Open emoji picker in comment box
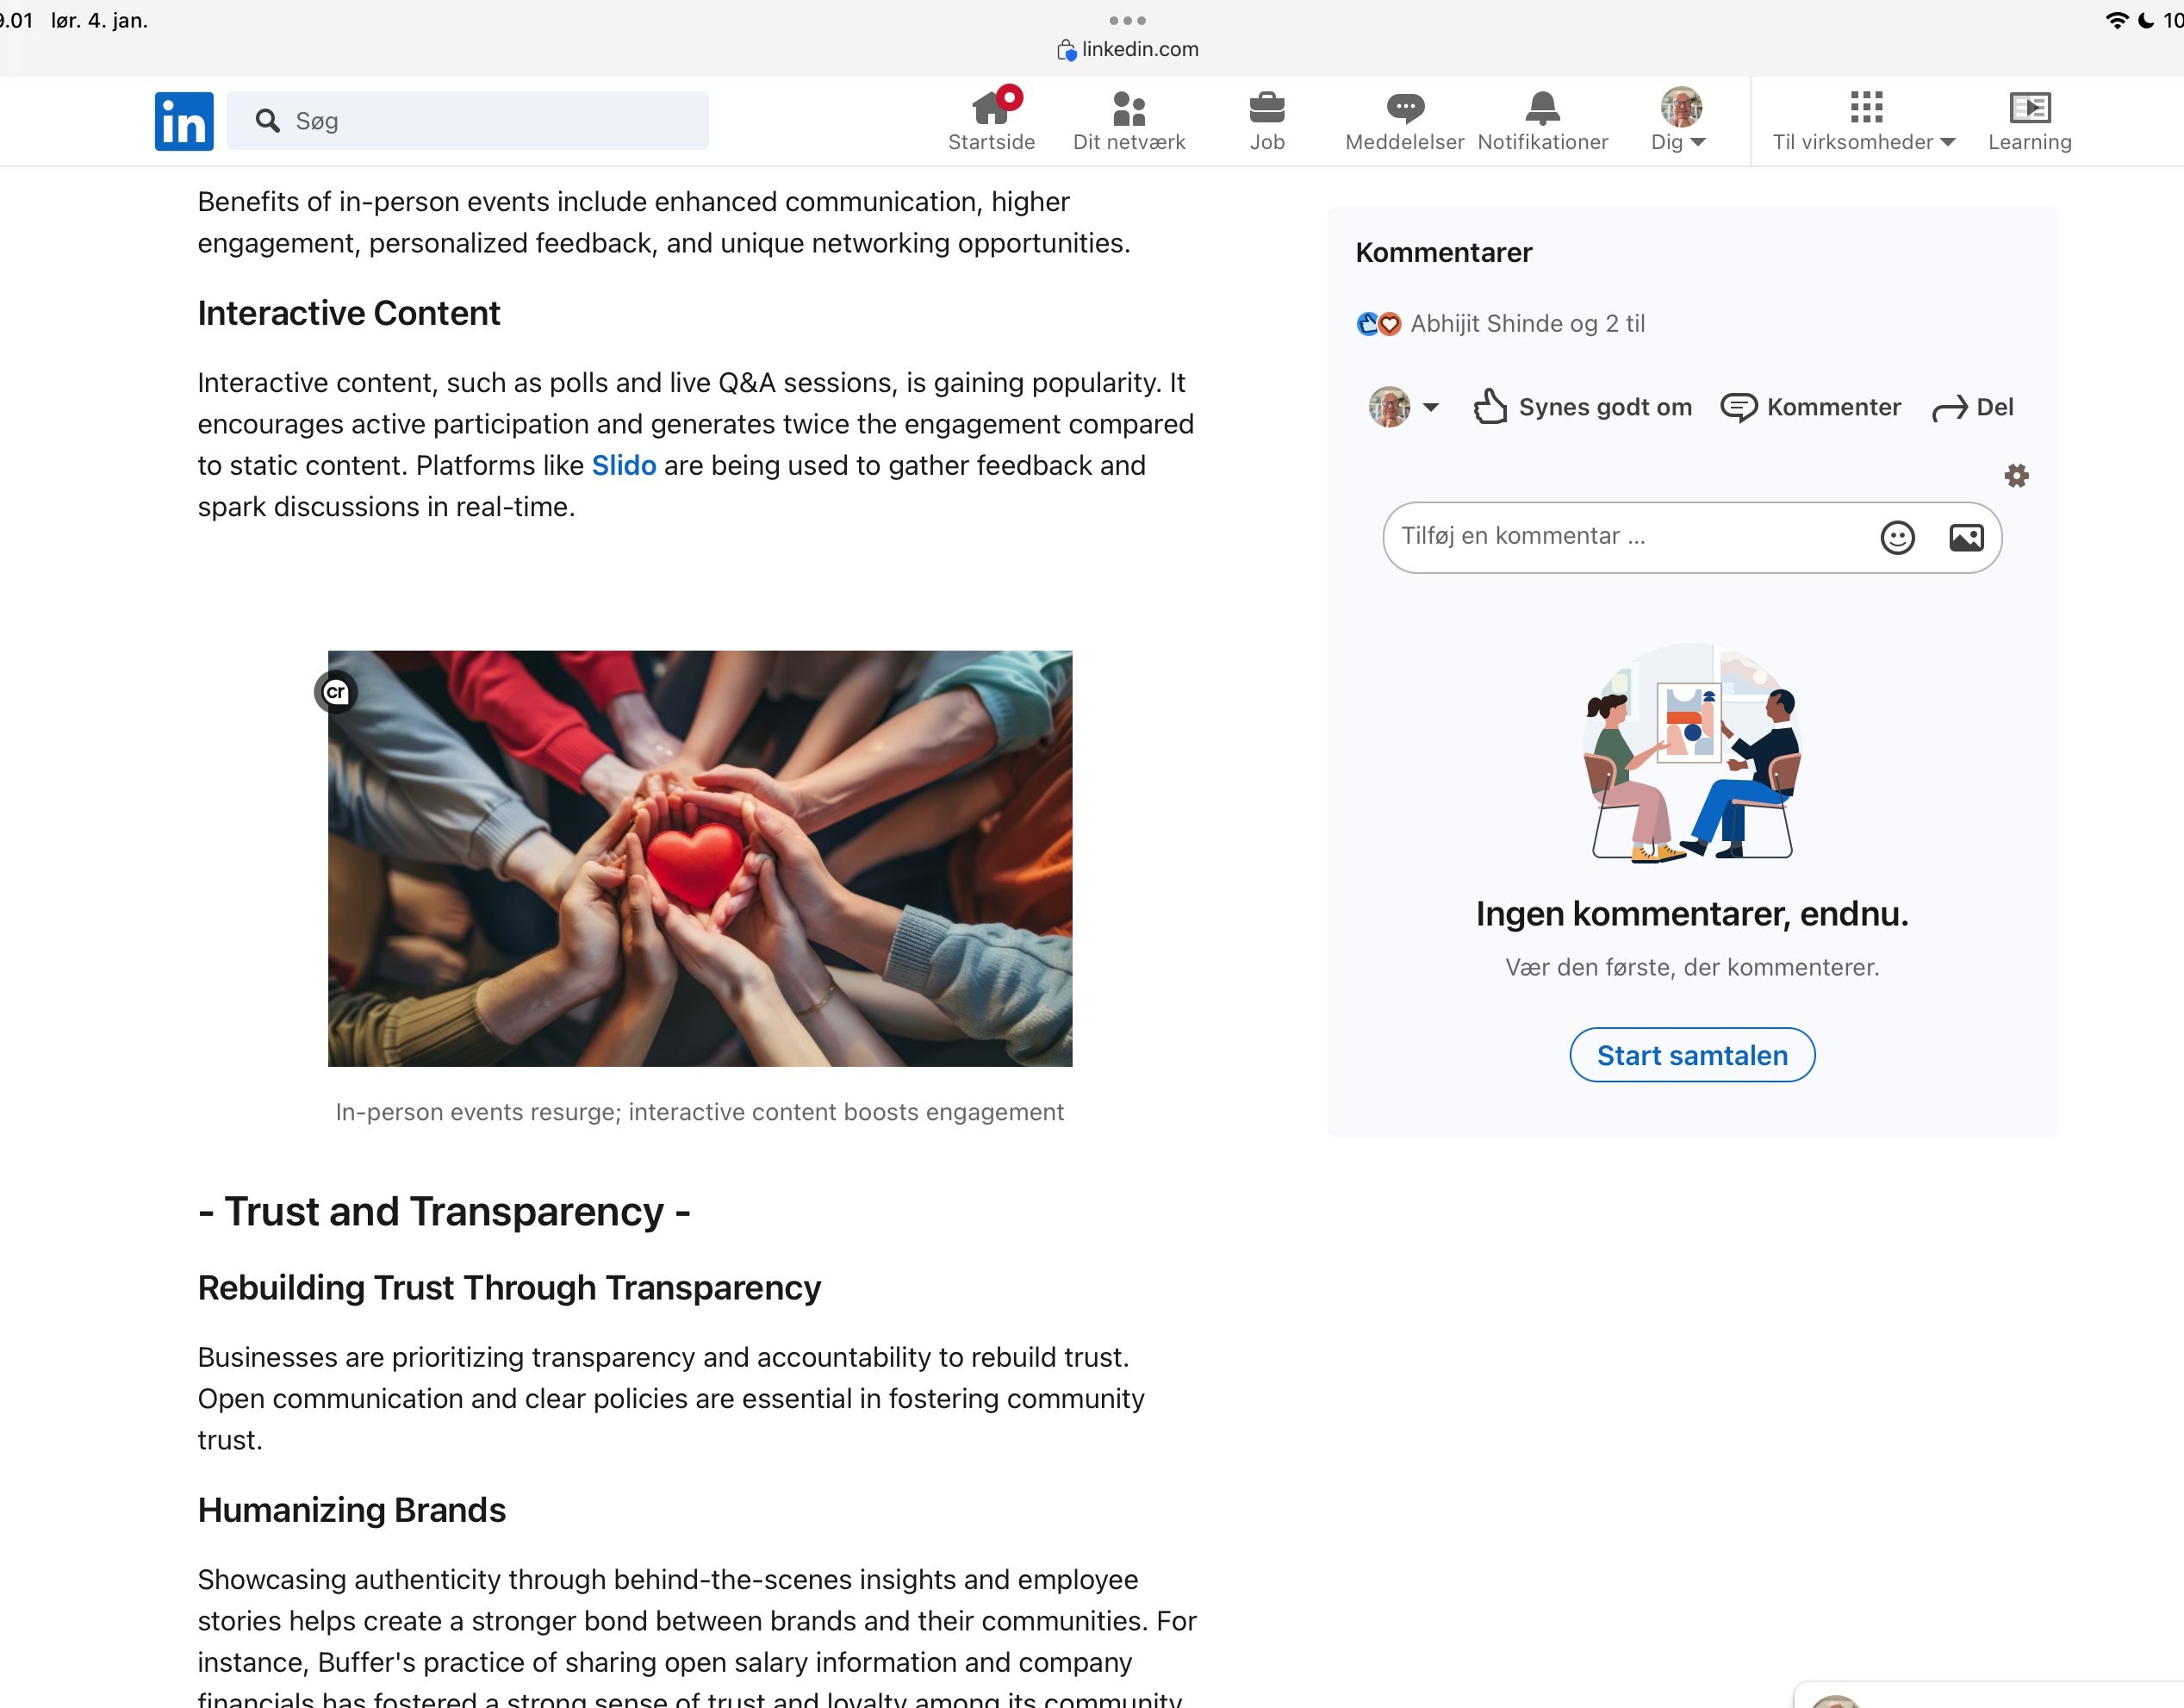The height and width of the screenshot is (1708, 2184). pos(1898,538)
